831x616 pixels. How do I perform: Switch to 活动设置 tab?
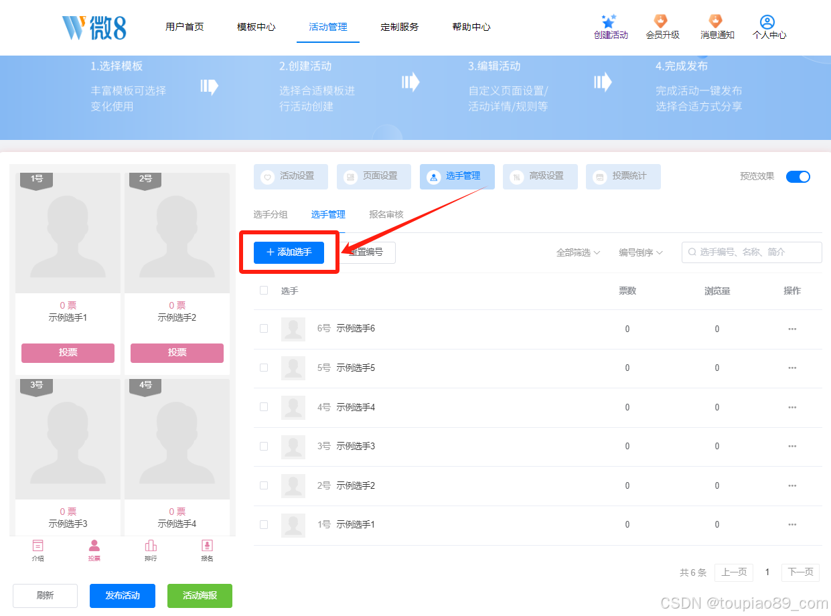[x=291, y=177]
